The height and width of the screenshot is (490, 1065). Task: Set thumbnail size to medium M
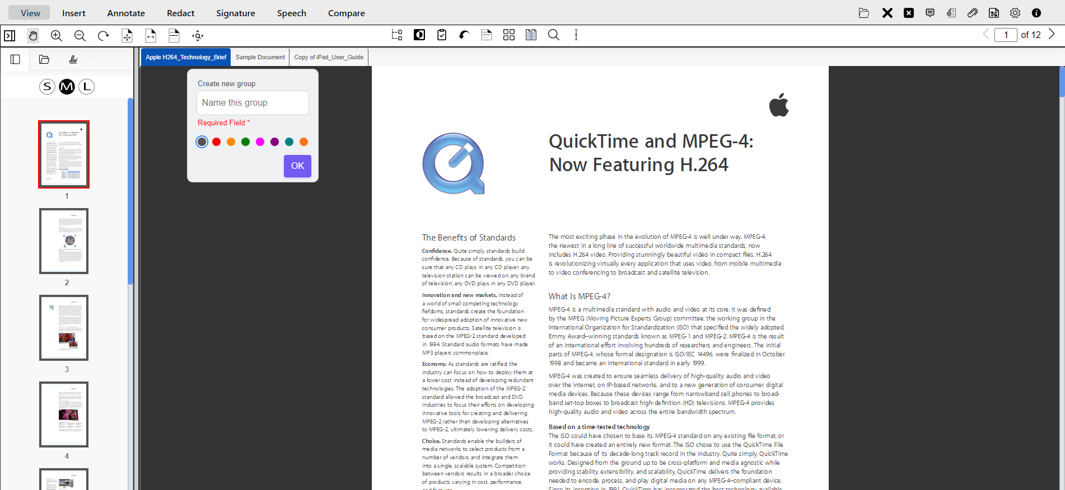click(67, 87)
